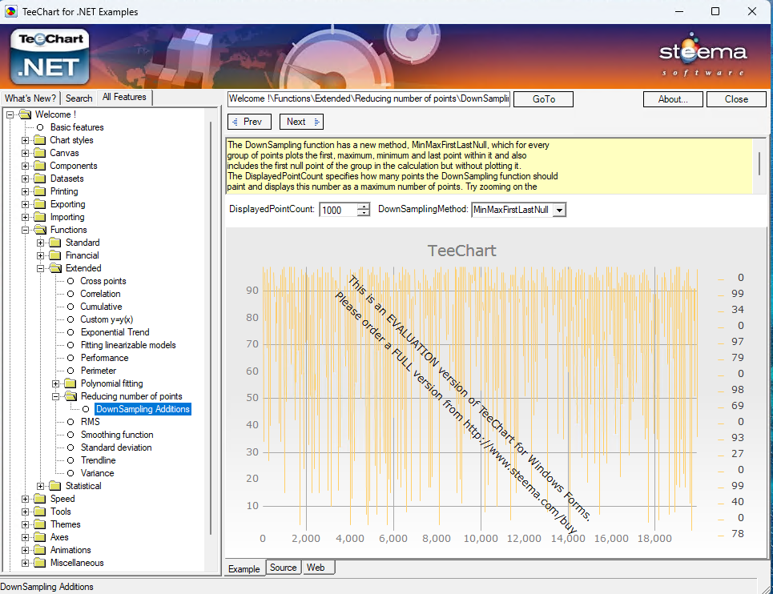Select Exponential Trend tree item
773x594 pixels.
click(x=115, y=332)
